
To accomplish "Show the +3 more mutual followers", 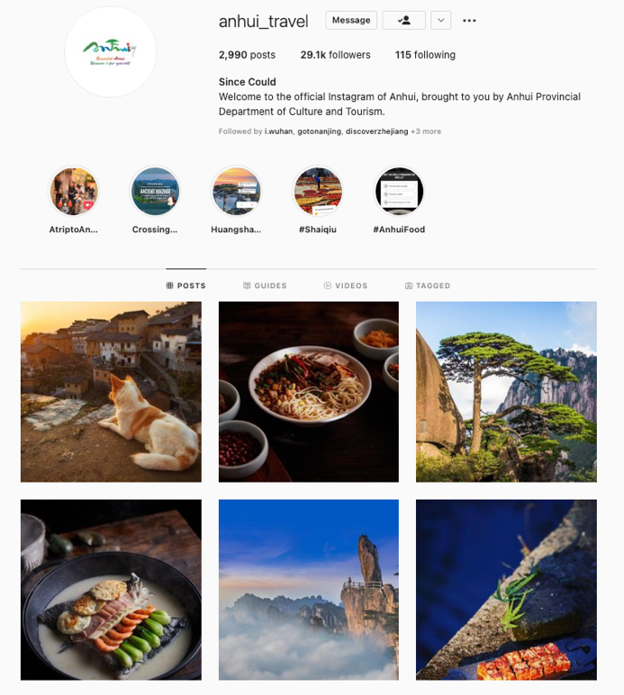I will click(426, 131).
